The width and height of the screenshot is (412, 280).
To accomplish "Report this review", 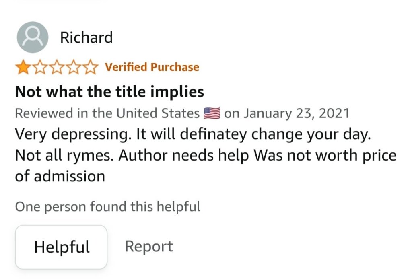I will [x=149, y=246].
